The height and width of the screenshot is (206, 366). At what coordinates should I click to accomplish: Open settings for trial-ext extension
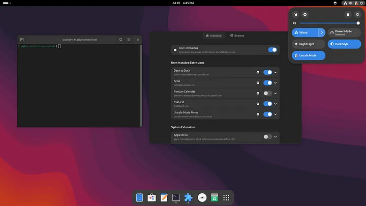[x=258, y=104]
